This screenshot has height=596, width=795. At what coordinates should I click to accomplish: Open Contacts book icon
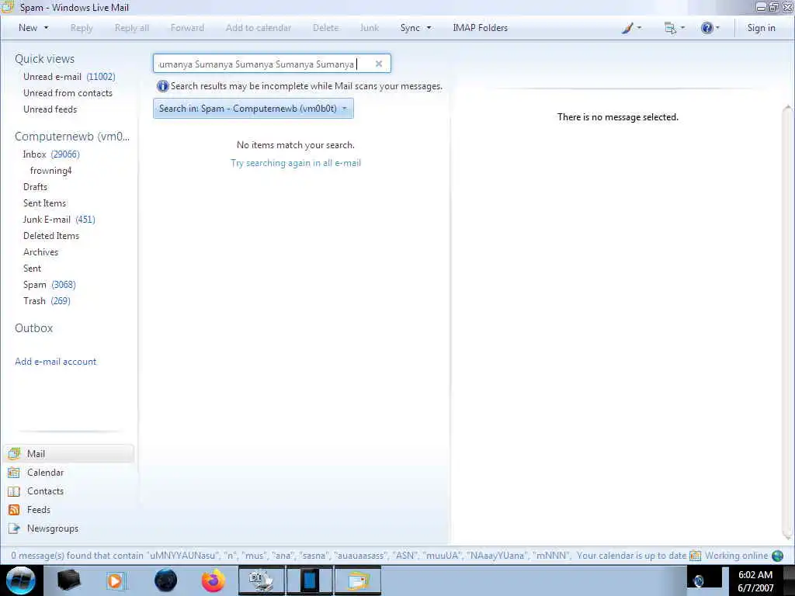14,491
